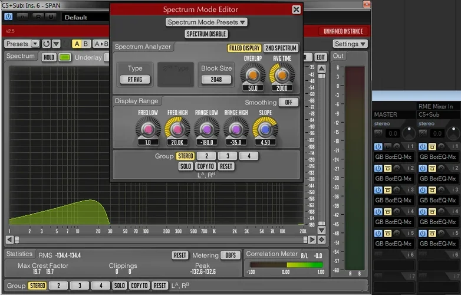This screenshot has height=295, width=461.
Task: Open the dropdown triangle next to undo icon
Action: 56,44
